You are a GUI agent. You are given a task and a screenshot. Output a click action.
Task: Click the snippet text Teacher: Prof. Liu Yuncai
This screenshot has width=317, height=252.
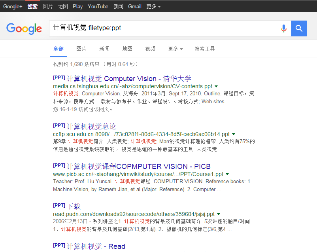pyautogui.click(x=83, y=181)
